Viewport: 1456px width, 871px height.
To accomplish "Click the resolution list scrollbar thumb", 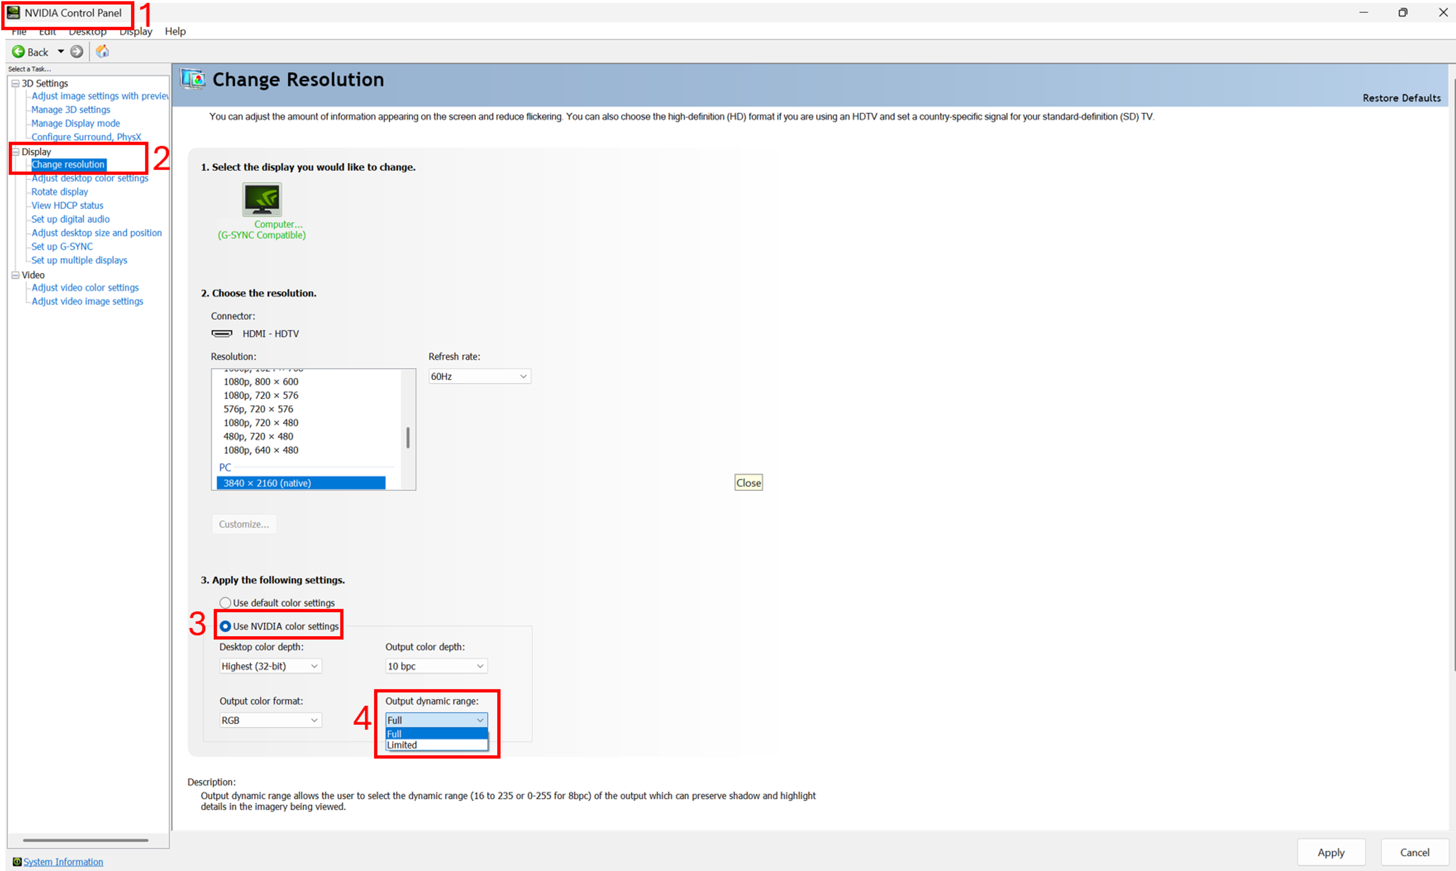I will pyautogui.click(x=408, y=437).
